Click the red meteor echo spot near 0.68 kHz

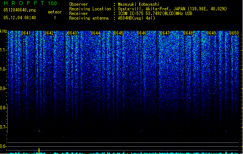[39, 131]
